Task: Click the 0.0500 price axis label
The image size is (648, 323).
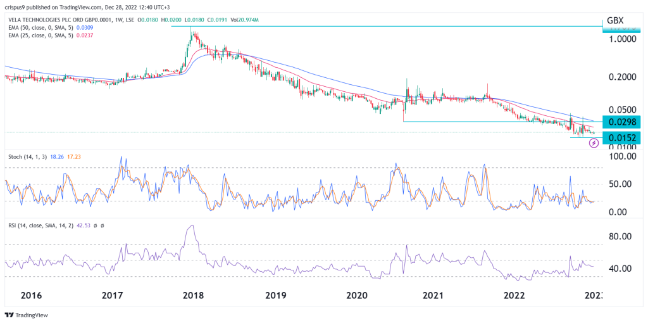Action: pyautogui.click(x=621, y=110)
